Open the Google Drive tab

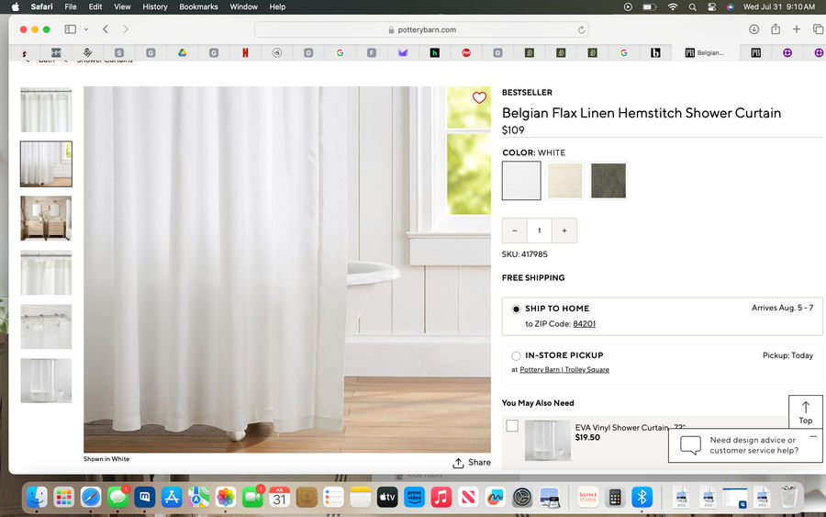[182, 52]
